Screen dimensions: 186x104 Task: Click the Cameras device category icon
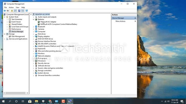[36, 29]
